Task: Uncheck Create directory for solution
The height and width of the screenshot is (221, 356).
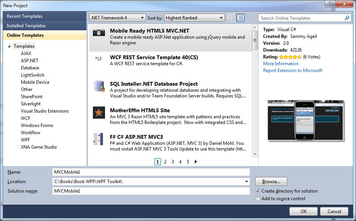Action: click(x=257, y=191)
